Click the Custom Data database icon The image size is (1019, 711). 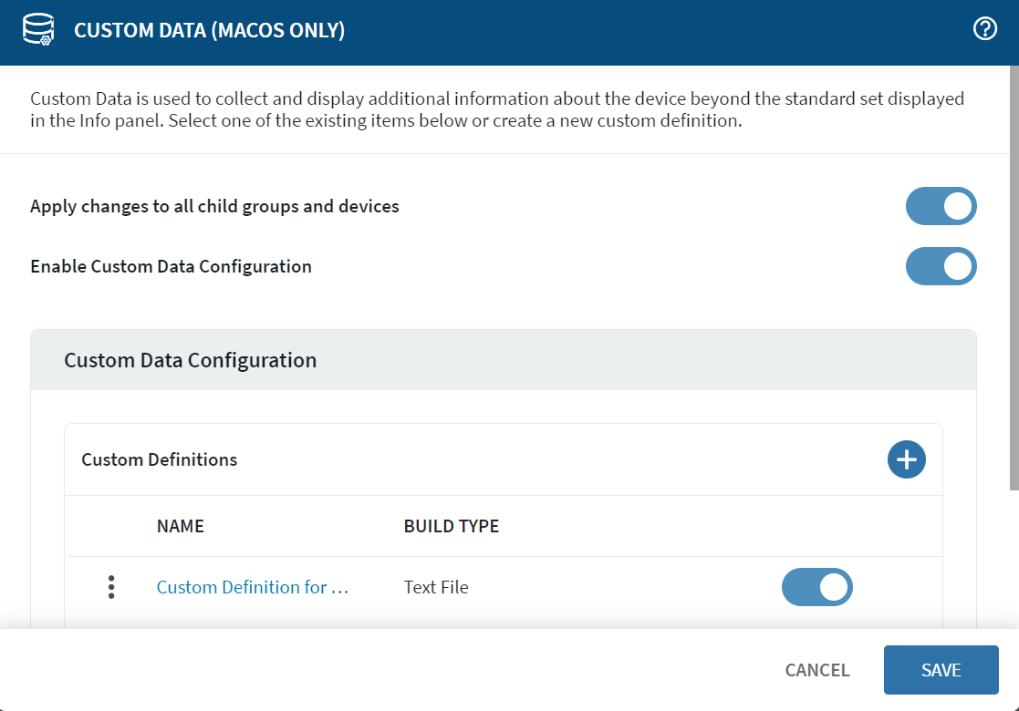pos(38,30)
